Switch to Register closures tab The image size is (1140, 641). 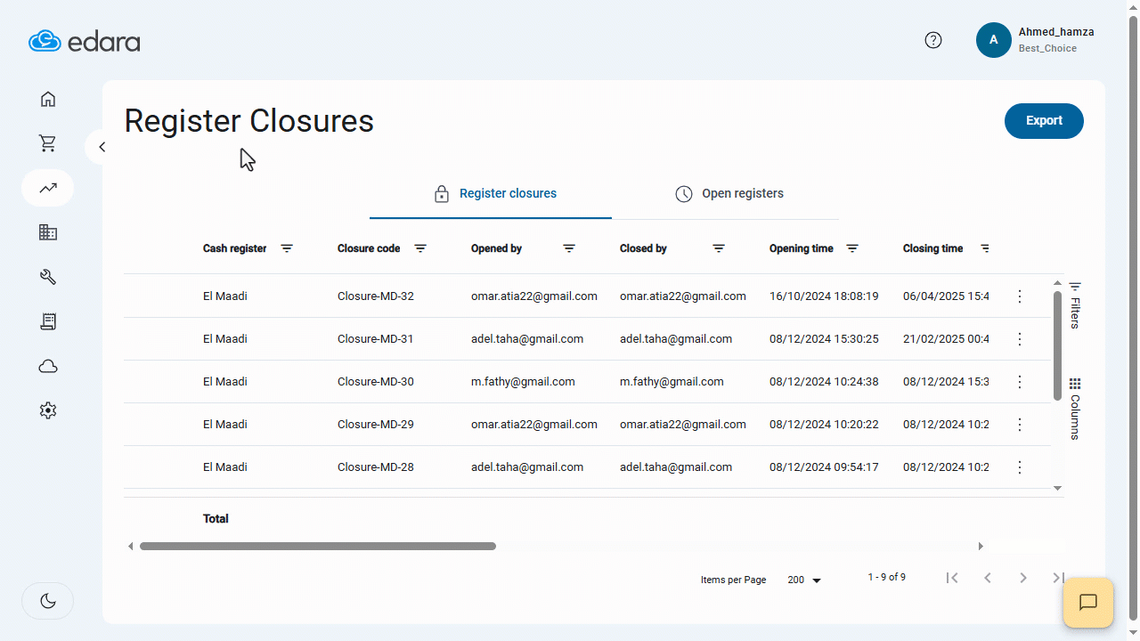coord(491,194)
